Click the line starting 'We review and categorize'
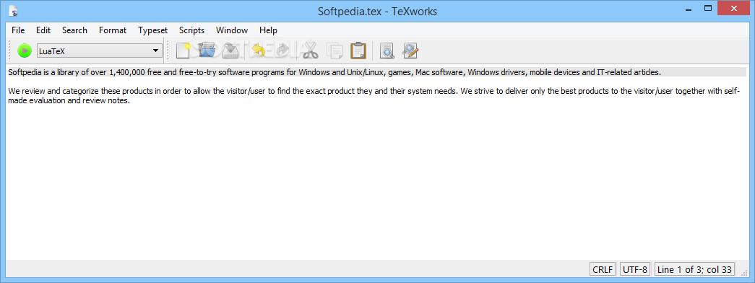This screenshot has width=755, height=283. pos(374,92)
